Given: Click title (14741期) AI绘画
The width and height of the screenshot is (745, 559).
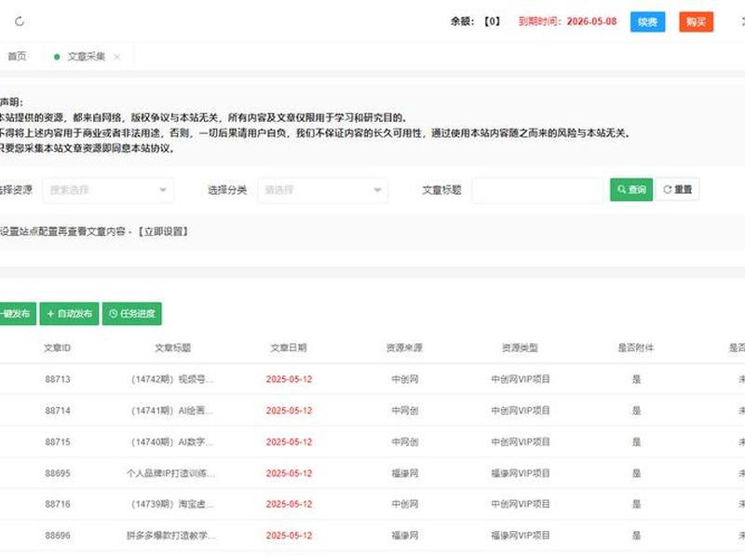Looking at the screenshot, I should [x=172, y=411].
